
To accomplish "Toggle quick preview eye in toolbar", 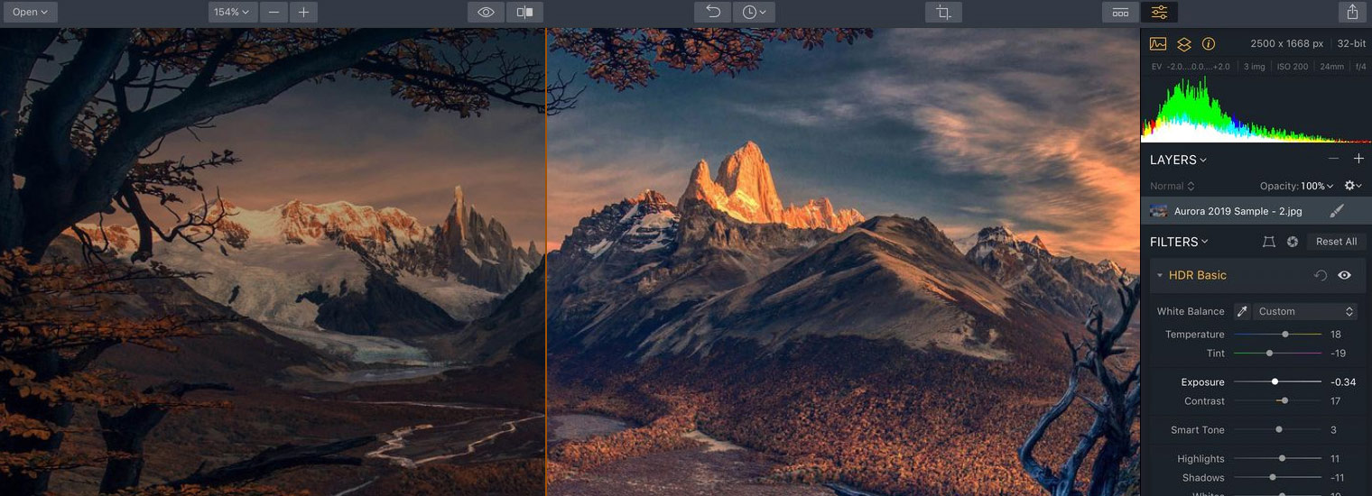I will click(486, 13).
